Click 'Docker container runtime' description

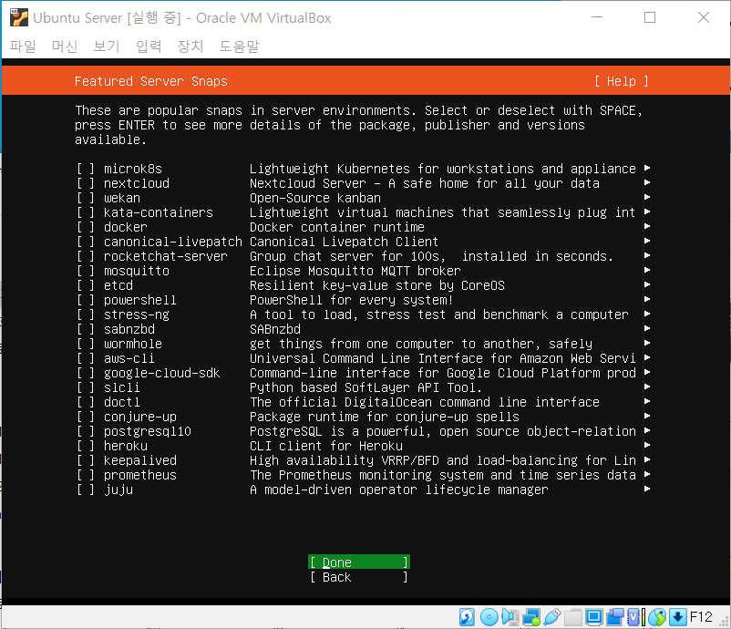337,227
